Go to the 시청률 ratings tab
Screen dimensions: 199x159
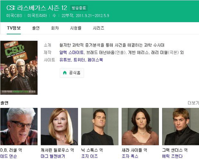click(76, 28)
